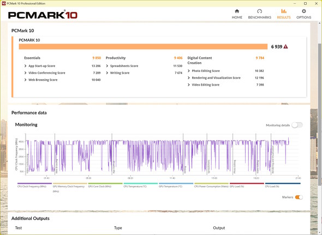
Task: Click the overall score 6 939
Action: tap(277, 47)
